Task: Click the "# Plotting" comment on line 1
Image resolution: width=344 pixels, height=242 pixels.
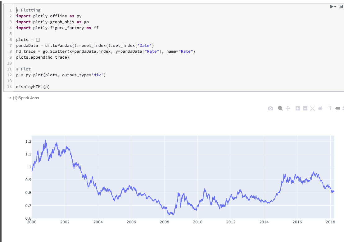Action: point(28,10)
